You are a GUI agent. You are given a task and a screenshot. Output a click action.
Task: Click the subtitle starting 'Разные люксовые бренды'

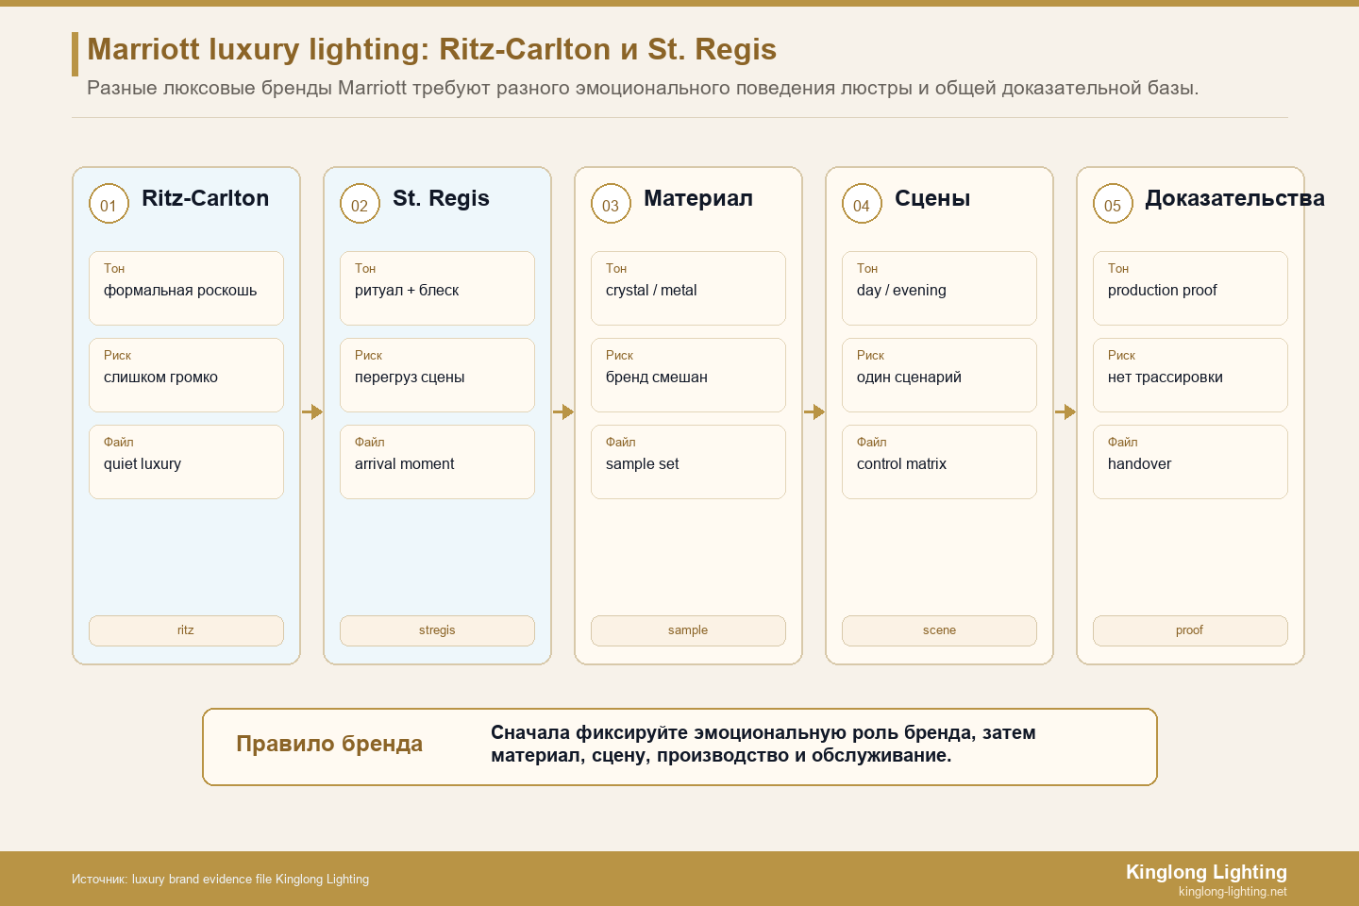(x=643, y=88)
